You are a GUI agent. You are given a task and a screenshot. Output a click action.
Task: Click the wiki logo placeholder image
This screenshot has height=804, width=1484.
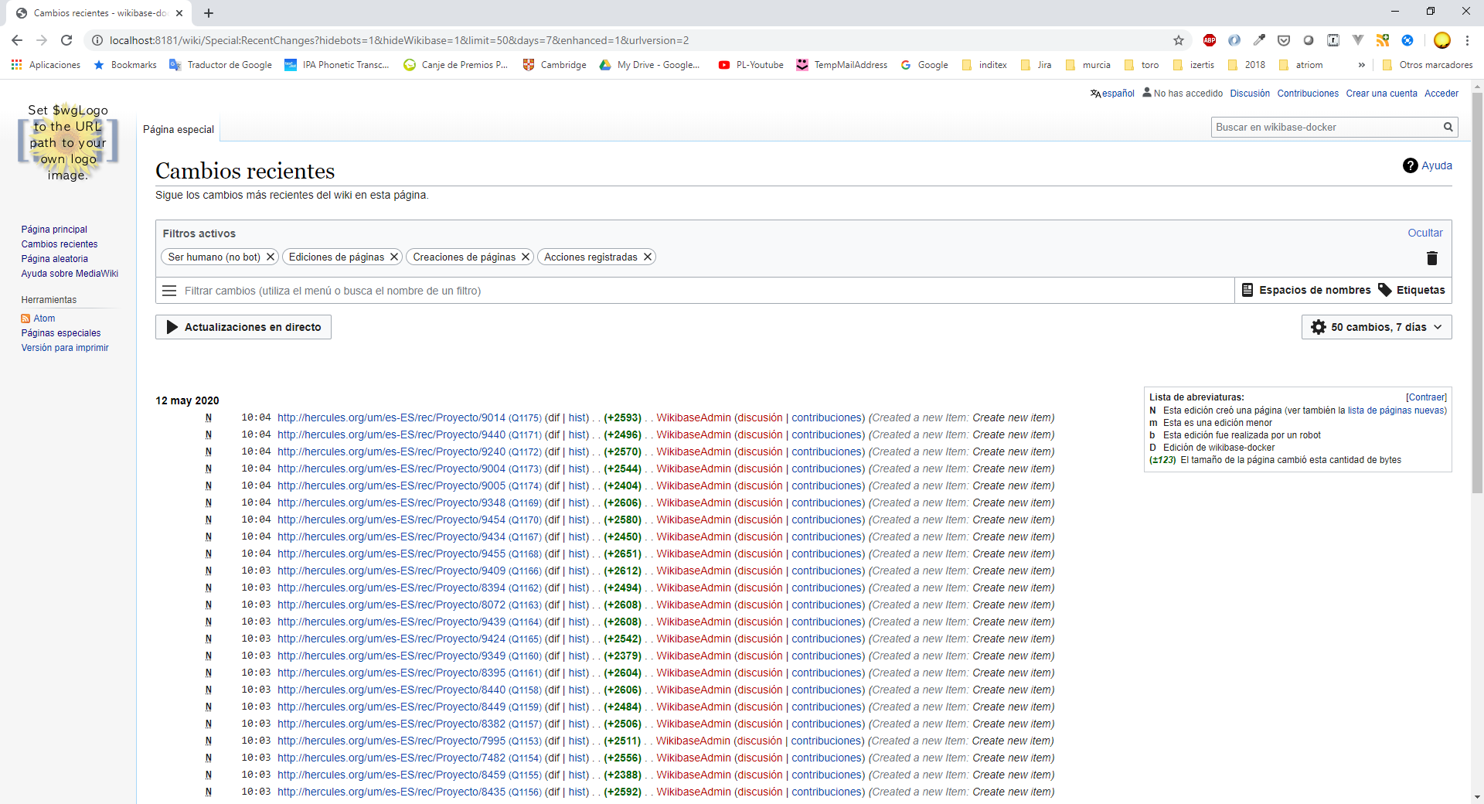(x=68, y=142)
